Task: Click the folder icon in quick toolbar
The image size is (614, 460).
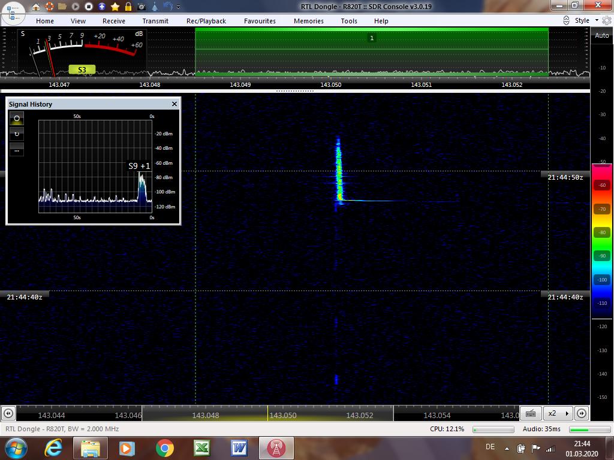Action: click(62, 6)
